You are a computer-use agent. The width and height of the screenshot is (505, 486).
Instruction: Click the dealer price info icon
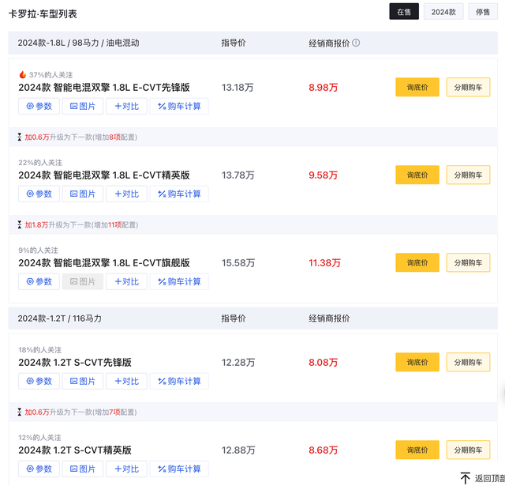(x=356, y=43)
